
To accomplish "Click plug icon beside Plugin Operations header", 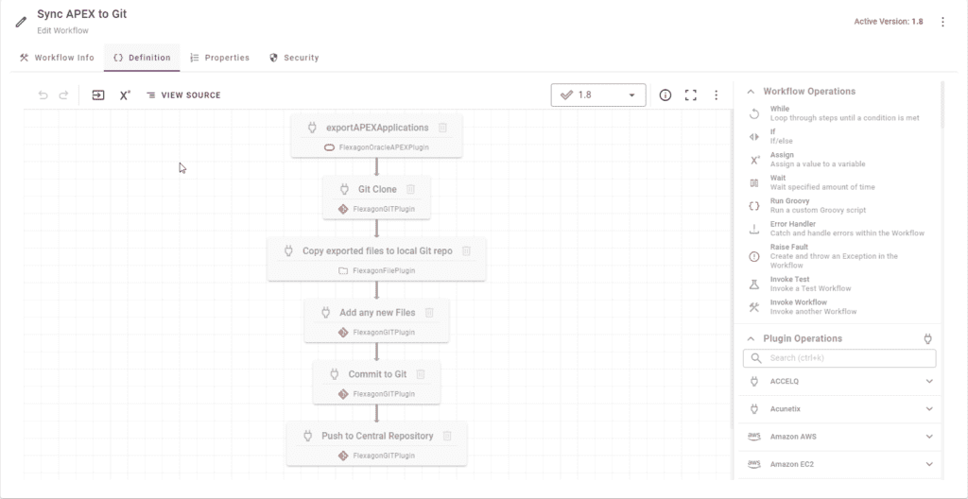I will (x=927, y=338).
